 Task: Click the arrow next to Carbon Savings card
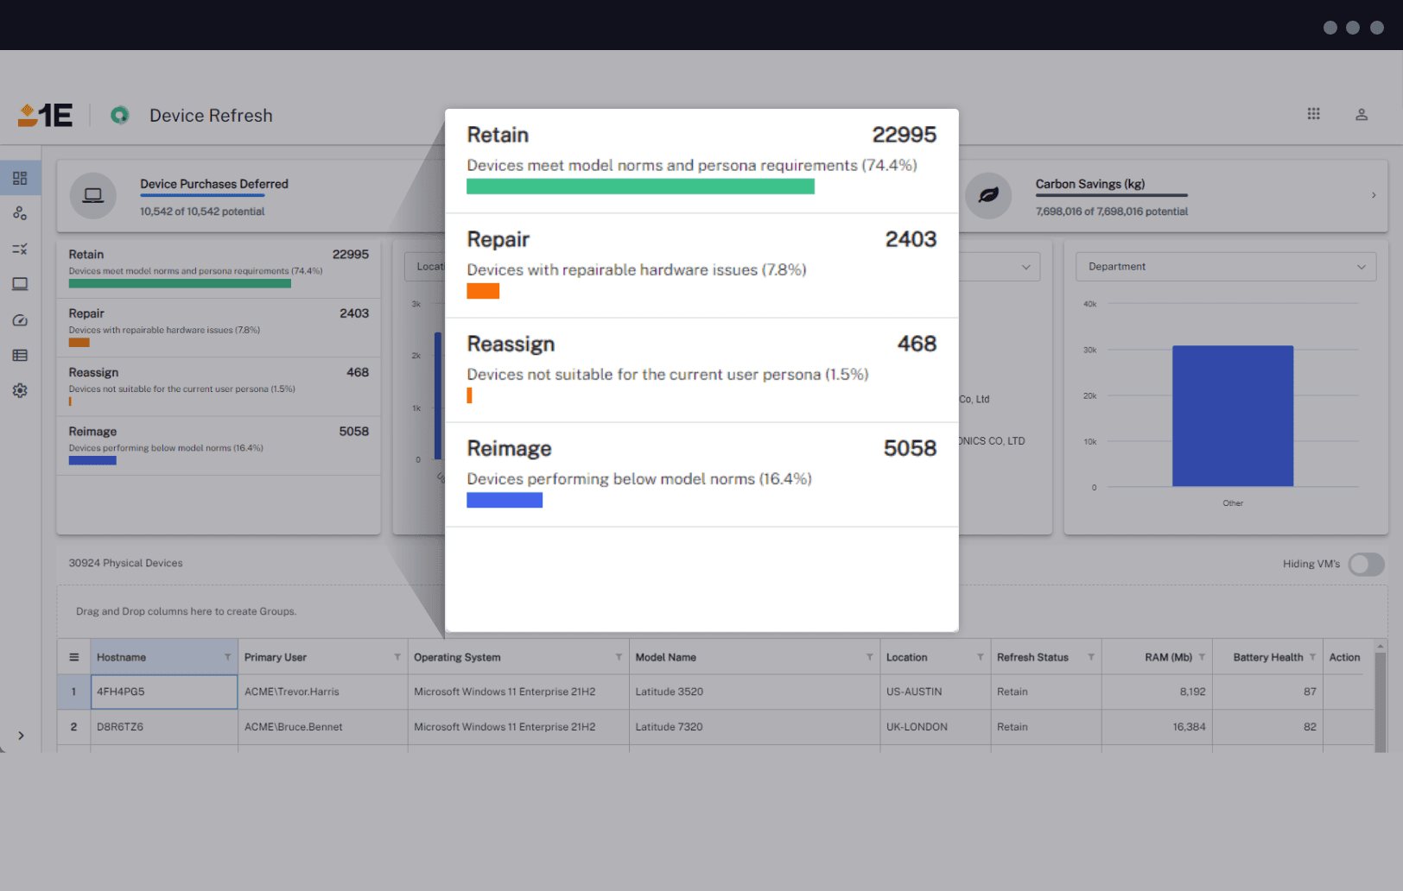point(1374,195)
